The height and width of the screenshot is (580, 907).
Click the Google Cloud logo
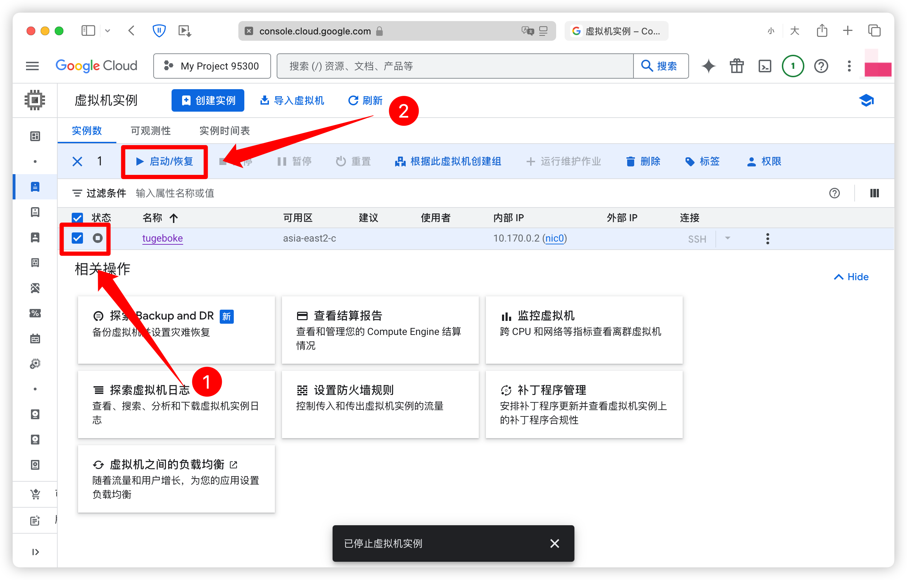pos(96,66)
